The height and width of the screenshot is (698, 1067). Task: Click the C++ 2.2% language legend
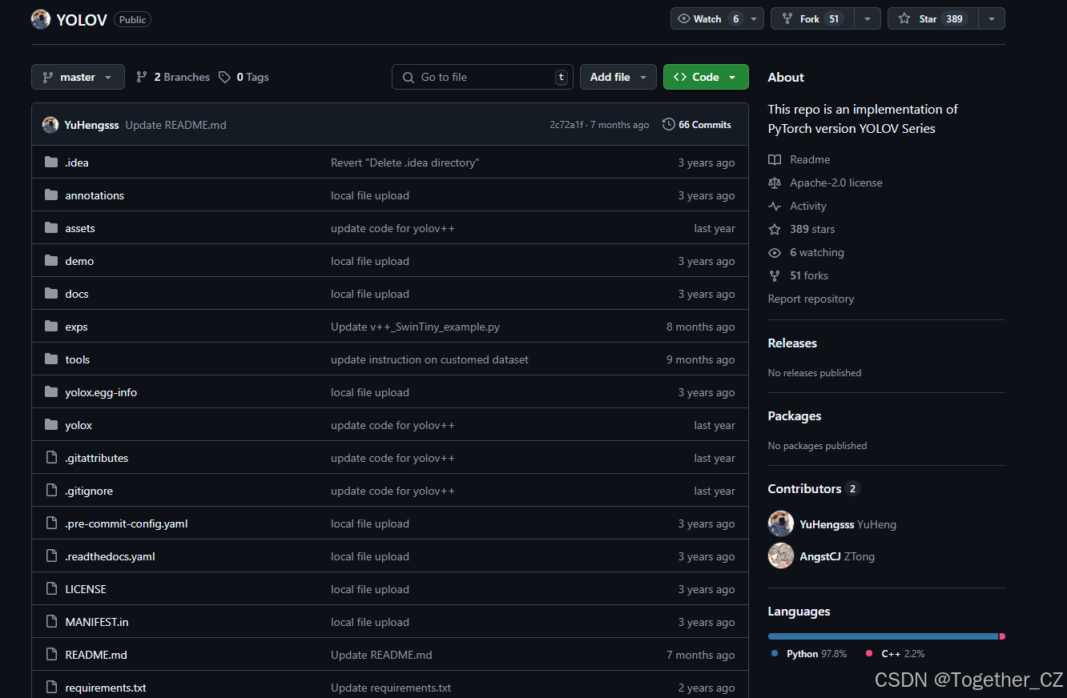[895, 654]
